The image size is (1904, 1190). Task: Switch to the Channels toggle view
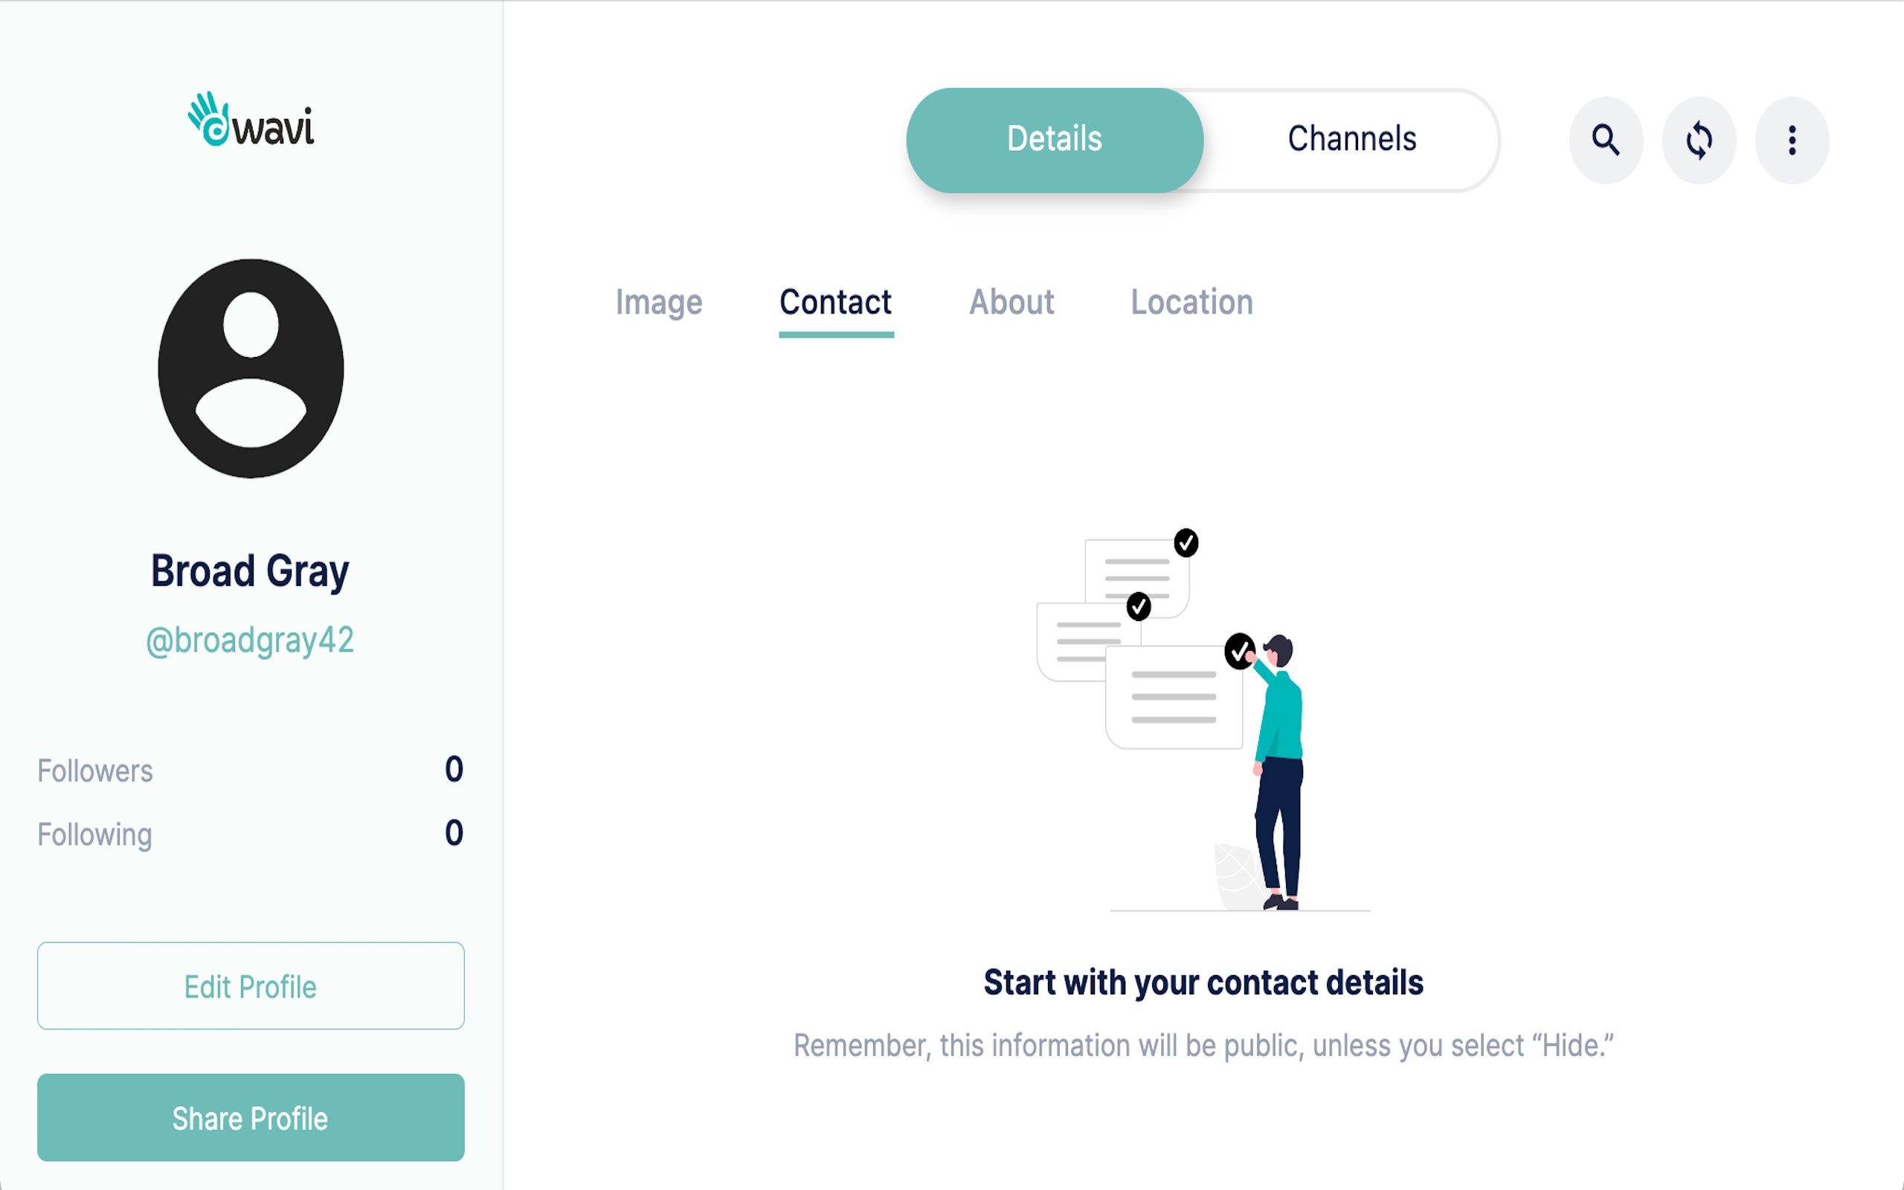coord(1351,139)
